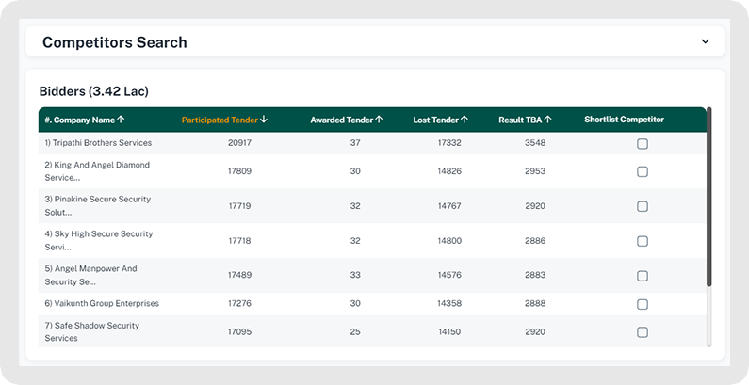Click Participated Tender descending sort arrow
749x385 pixels.
pos(264,120)
